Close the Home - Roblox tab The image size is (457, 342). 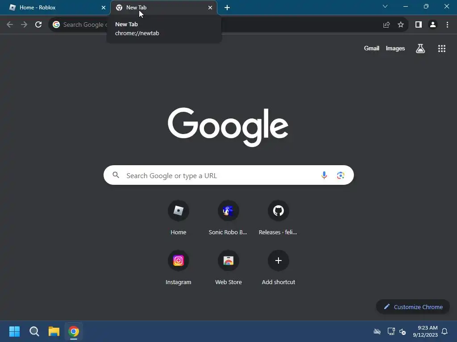pos(104,8)
